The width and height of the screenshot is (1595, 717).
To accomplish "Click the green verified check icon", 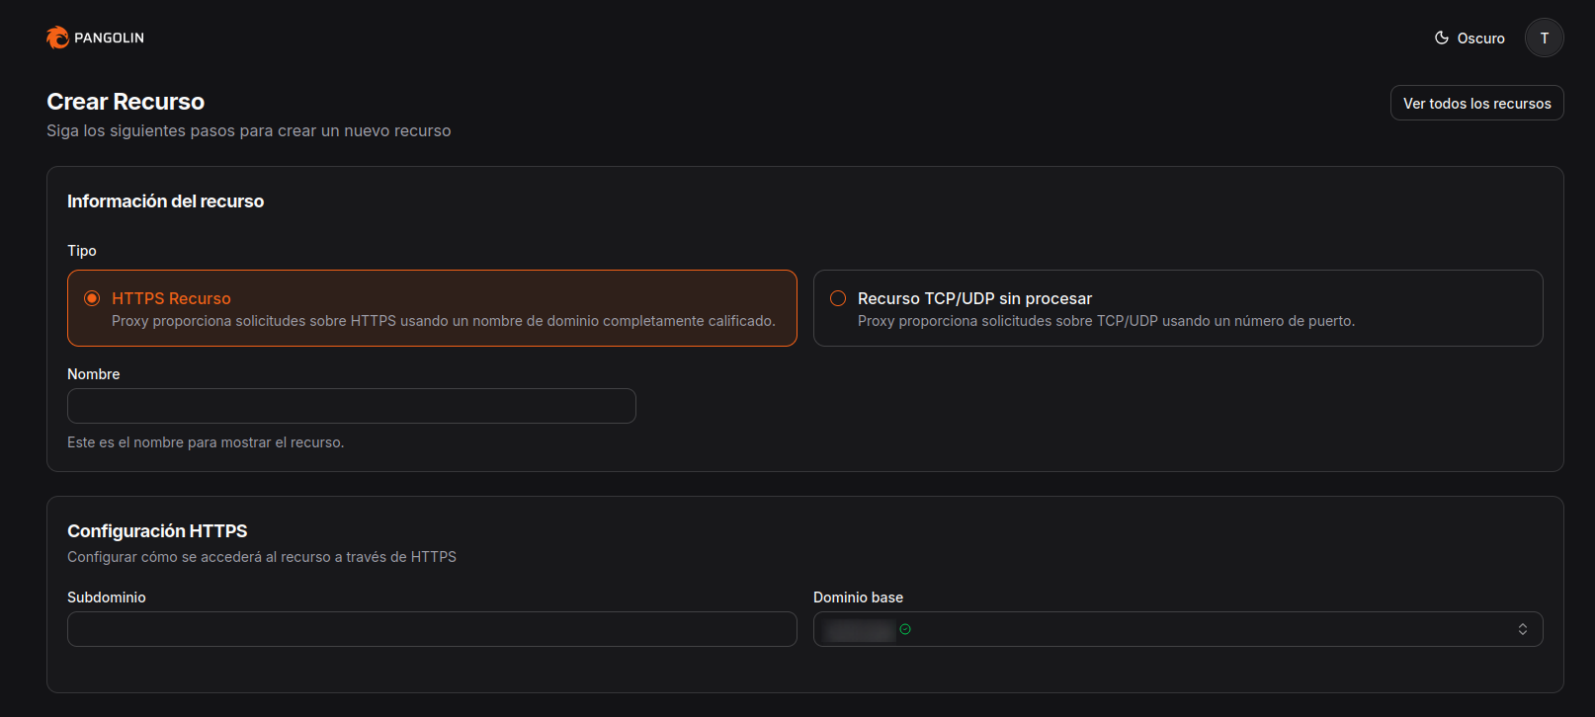I will coord(905,629).
